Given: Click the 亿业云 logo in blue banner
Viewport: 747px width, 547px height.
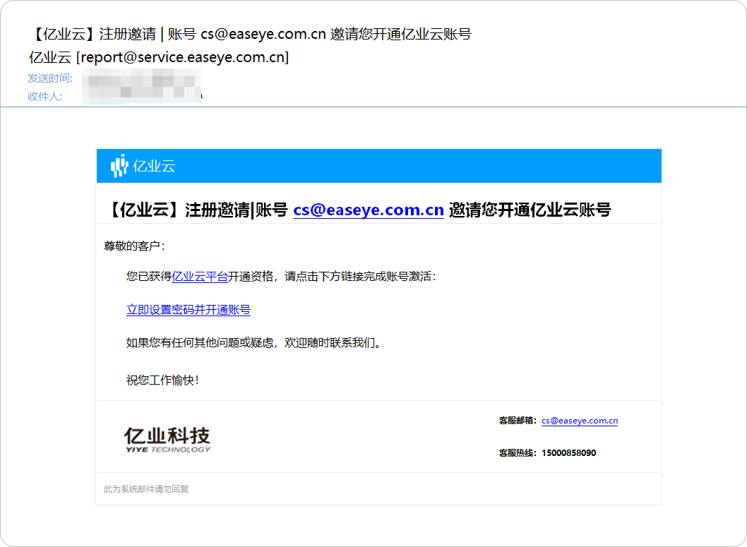Looking at the screenshot, I should tap(143, 166).
